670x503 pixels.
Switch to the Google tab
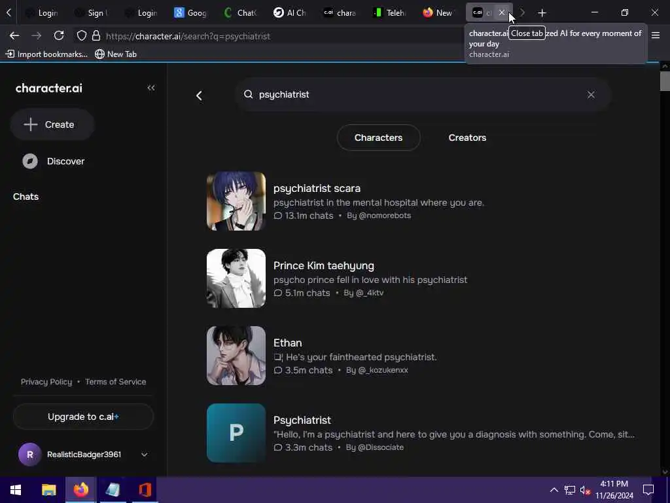(x=191, y=13)
